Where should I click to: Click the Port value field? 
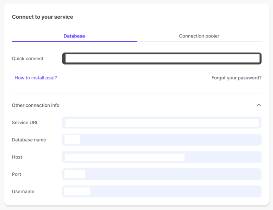162,174
